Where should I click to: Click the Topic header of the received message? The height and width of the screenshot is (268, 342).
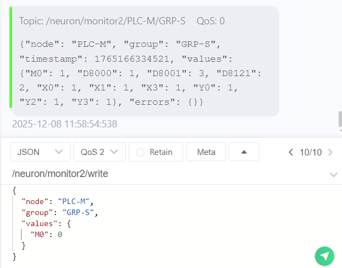[122, 21]
